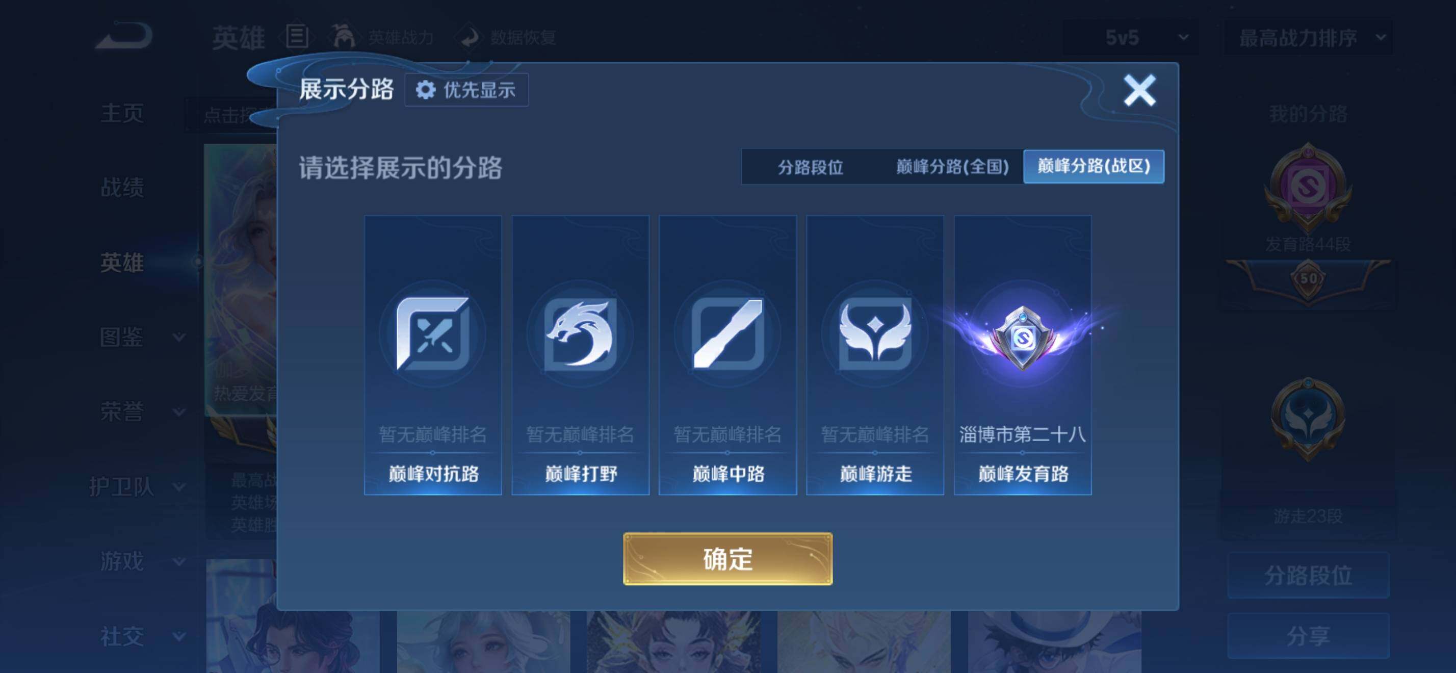Image resolution: width=1456 pixels, height=673 pixels.
Task: Click the 分享 button
Action: (1308, 636)
